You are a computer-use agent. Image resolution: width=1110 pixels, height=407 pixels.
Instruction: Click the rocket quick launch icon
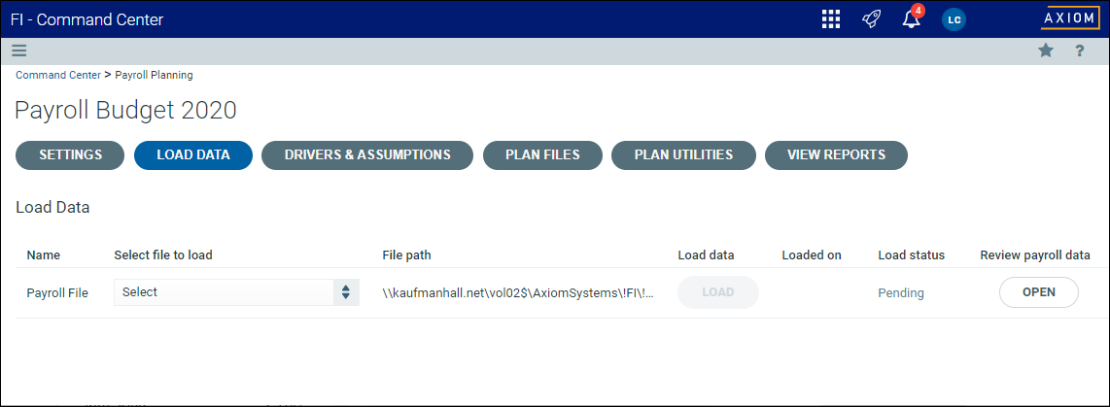[x=871, y=19]
